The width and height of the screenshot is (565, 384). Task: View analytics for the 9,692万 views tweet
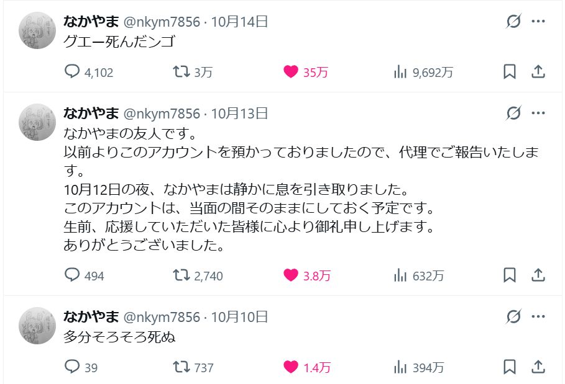(423, 72)
